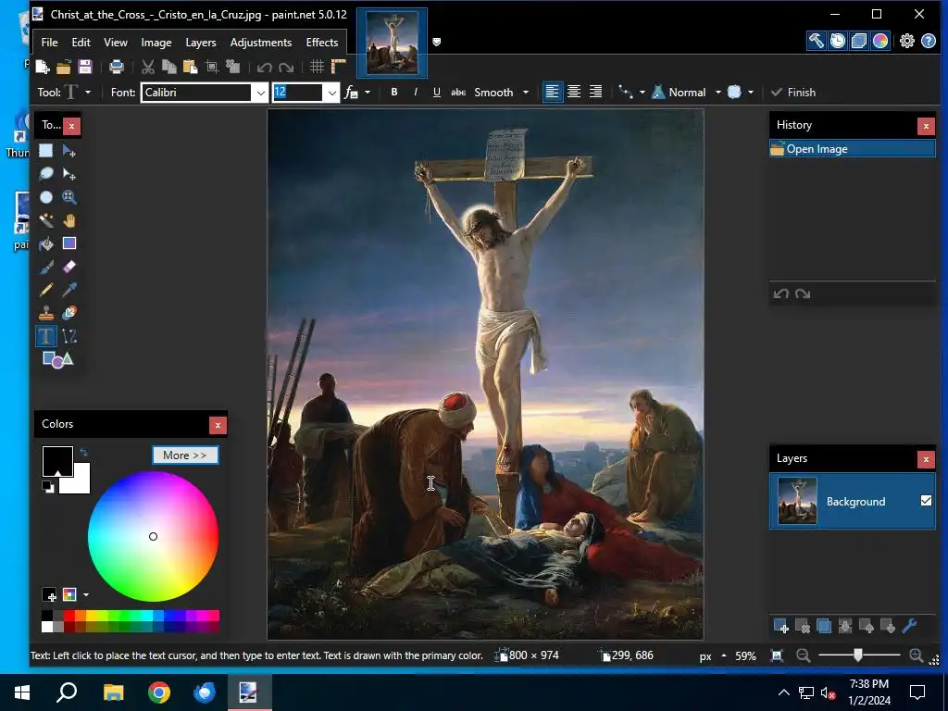The image size is (948, 711).
Task: Click the More >> button in Colors
Action: pos(185,455)
